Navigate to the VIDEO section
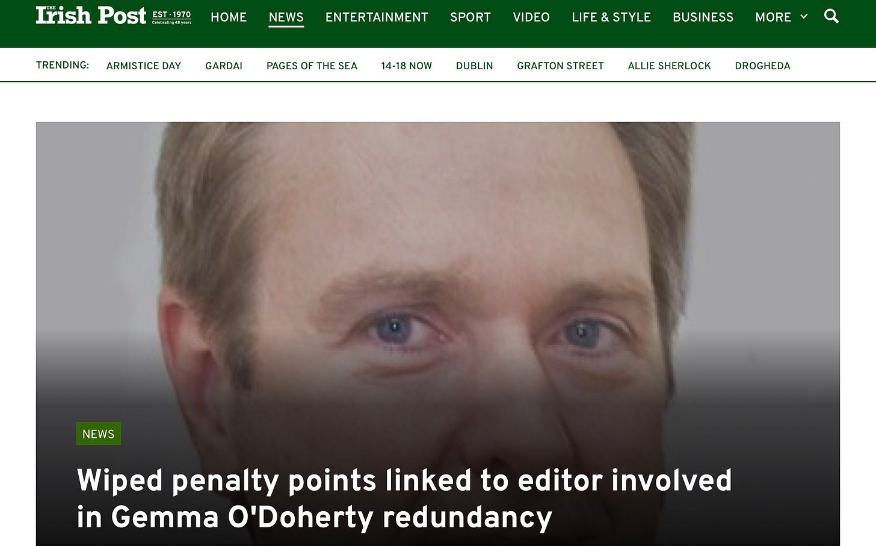This screenshot has height=546, width=876. pos(531,17)
